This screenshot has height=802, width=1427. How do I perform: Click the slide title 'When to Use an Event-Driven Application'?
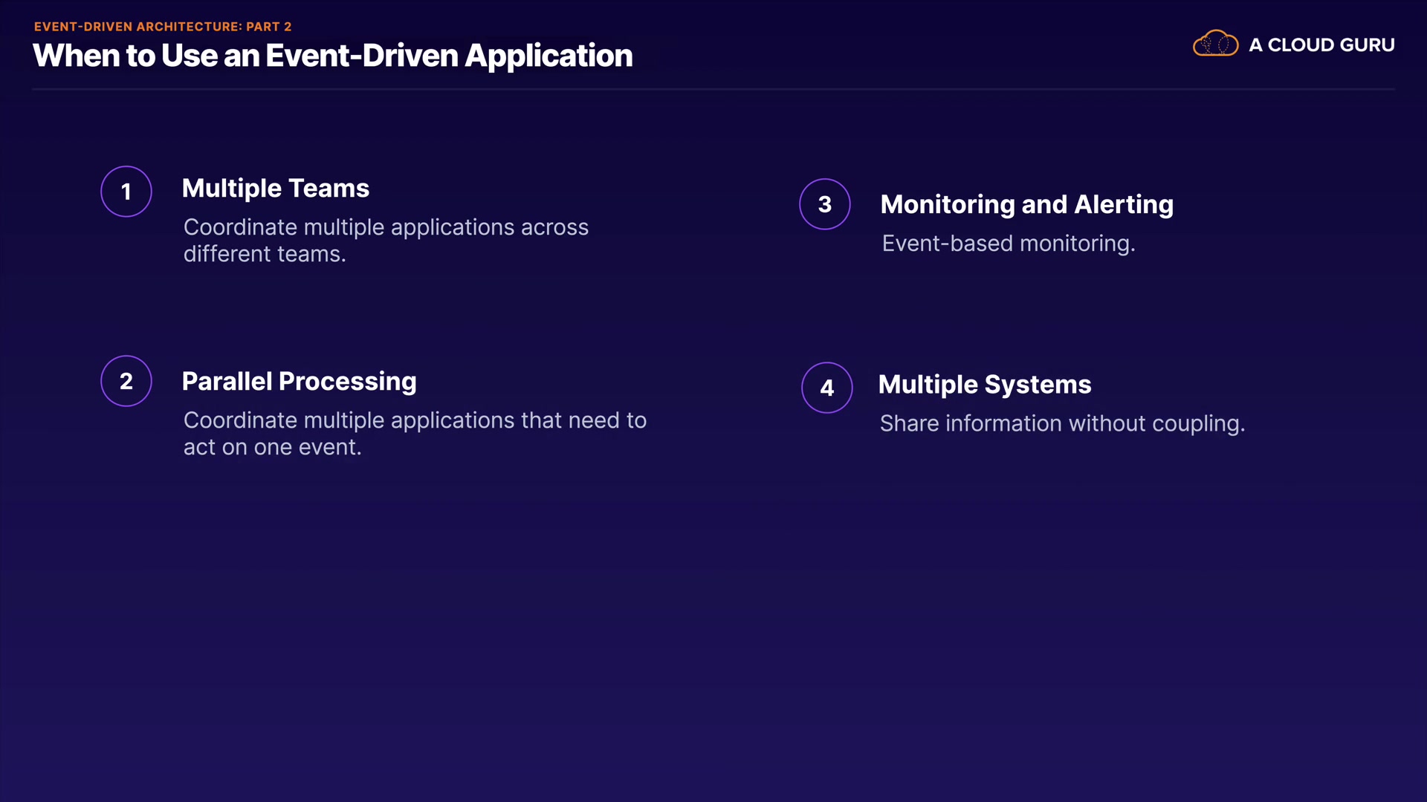tap(332, 56)
